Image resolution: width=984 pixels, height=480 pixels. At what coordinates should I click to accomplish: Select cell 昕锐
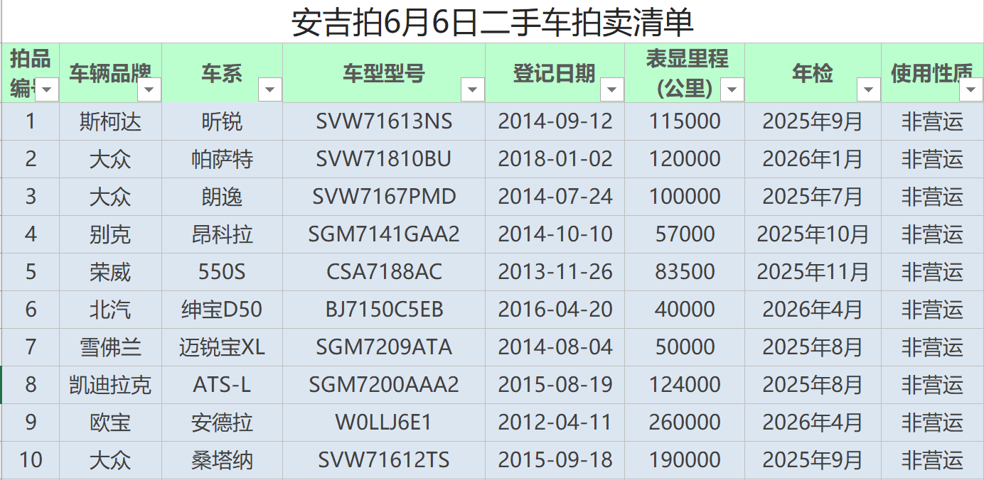pos(222,121)
